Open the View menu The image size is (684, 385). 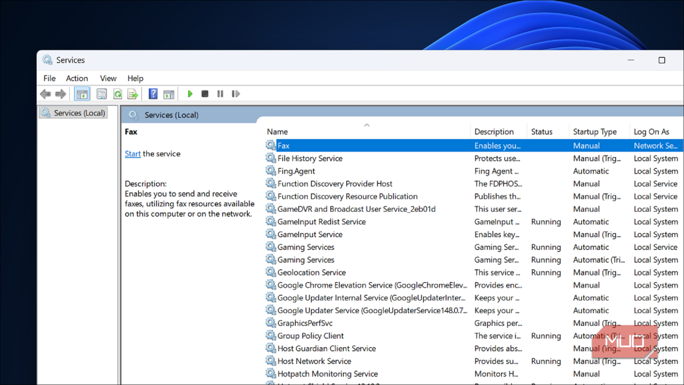coord(108,78)
